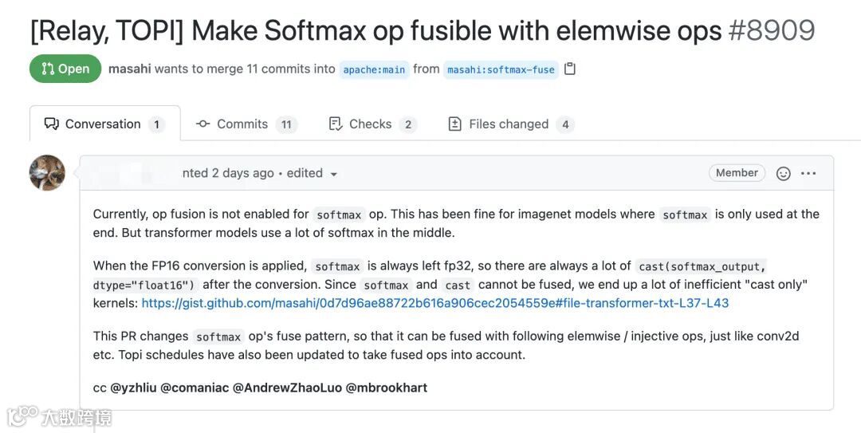The height and width of the screenshot is (433, 861).
Task: Click the commenter's avatar thumbnail
Action: 47,172
